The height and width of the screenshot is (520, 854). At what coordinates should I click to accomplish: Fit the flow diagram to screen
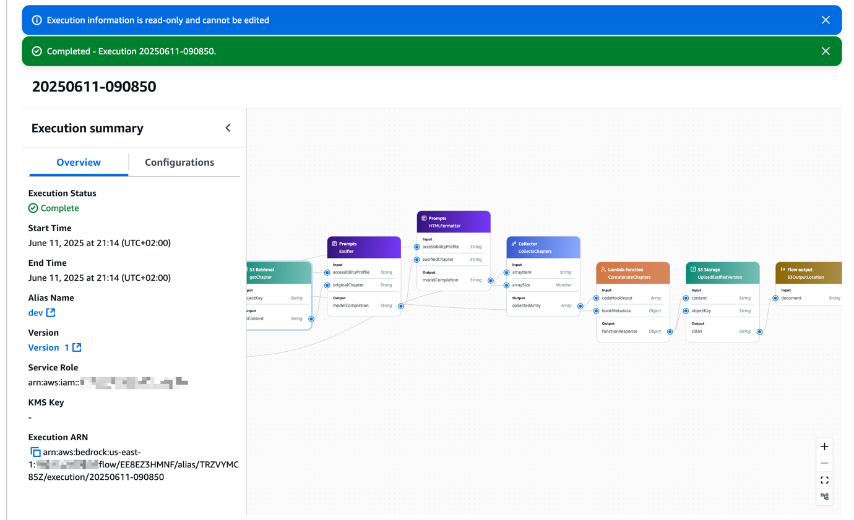824,480
